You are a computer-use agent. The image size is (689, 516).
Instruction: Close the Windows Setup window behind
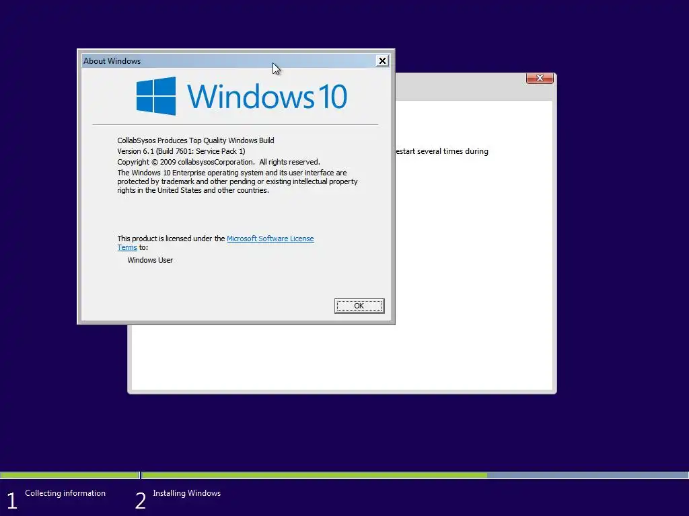click(540, 78)
